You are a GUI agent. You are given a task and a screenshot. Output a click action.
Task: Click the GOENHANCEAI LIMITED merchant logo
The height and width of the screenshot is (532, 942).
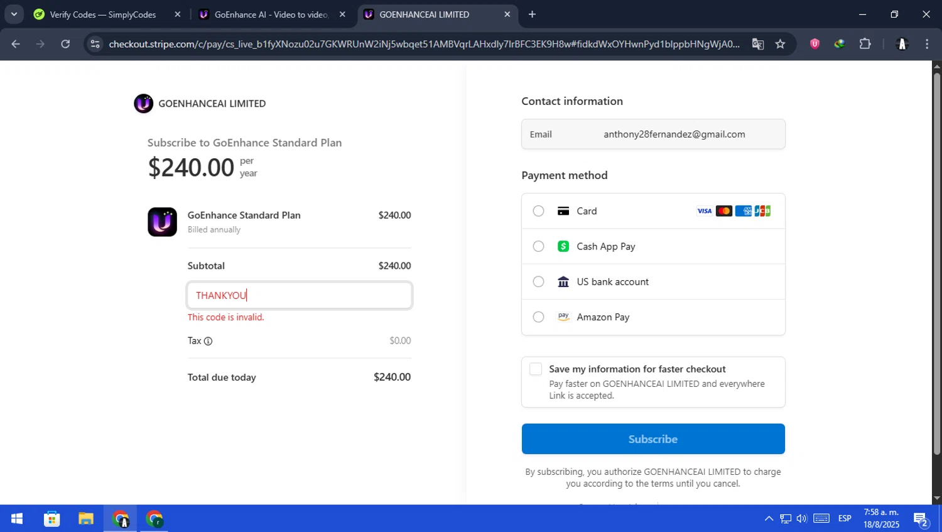coord(143,104)
